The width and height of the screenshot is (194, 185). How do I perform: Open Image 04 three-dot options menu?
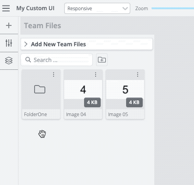[96, 74]
